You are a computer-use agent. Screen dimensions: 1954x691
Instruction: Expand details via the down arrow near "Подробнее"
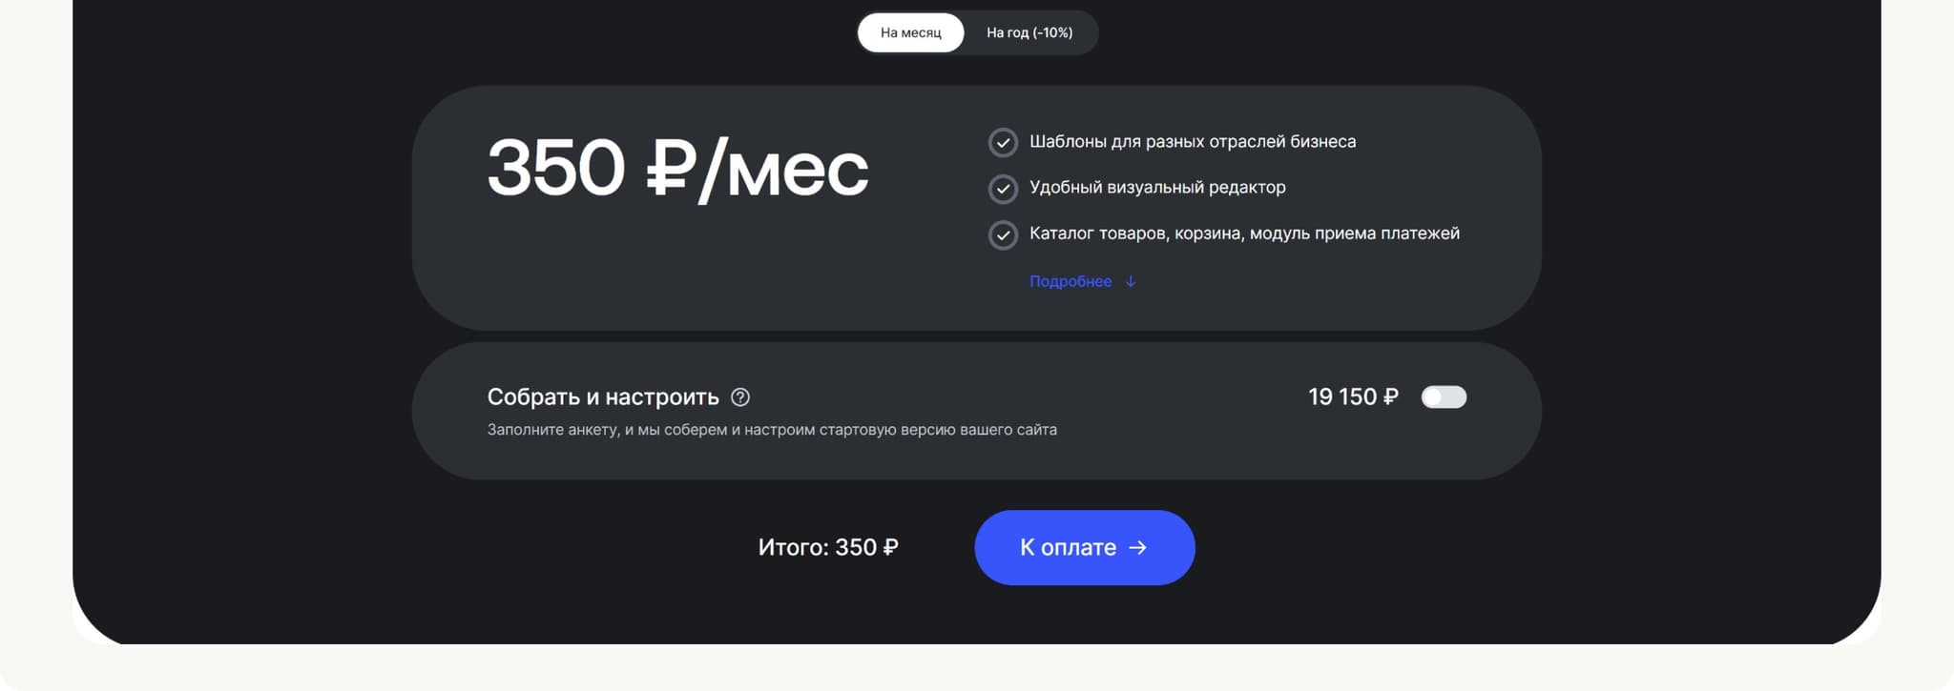[x=1131, y=282]
